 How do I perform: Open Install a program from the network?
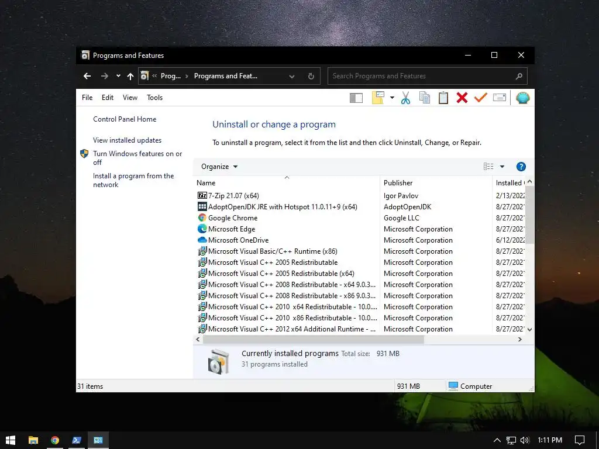[133, 180]
